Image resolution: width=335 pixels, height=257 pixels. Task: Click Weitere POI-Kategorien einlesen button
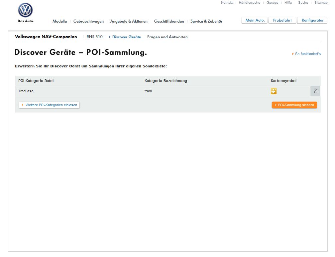[x=49, y=105]
